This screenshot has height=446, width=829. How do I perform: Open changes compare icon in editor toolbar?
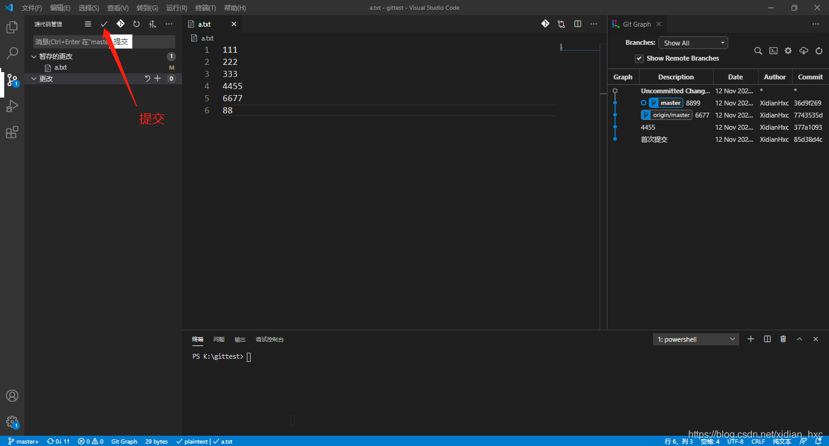point(561,24)
